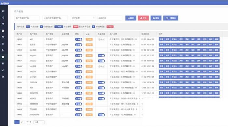
Task: Open the line chart icon in sidebar
Action: click(x=3, y=70)
